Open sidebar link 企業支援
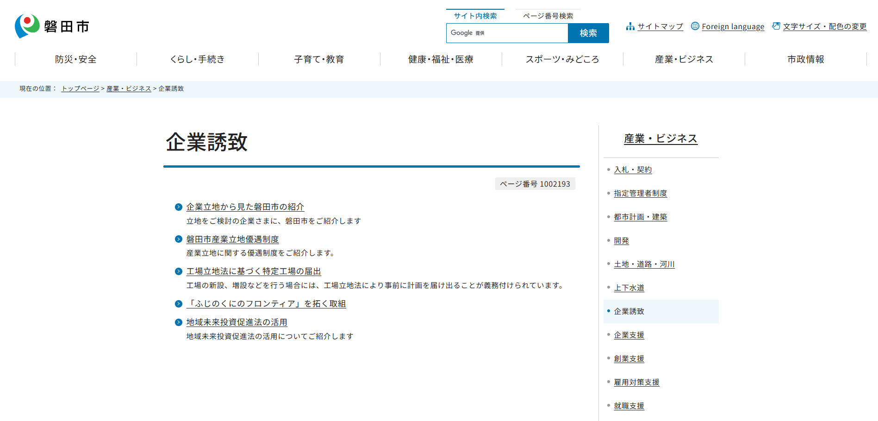 629,335
